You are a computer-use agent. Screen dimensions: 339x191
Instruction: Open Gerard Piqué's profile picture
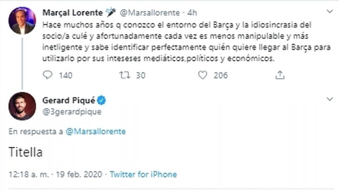[22, 106]
